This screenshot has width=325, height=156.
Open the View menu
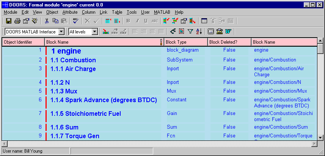pos(37,12)
